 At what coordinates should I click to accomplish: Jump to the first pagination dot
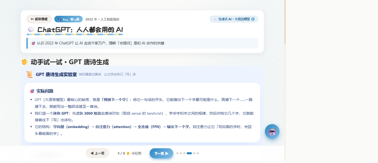[x=177, y=153]
